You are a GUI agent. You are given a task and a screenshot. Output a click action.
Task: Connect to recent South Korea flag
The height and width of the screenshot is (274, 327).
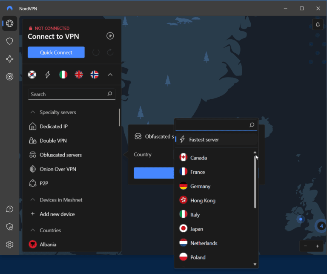[x=32, y=75]
